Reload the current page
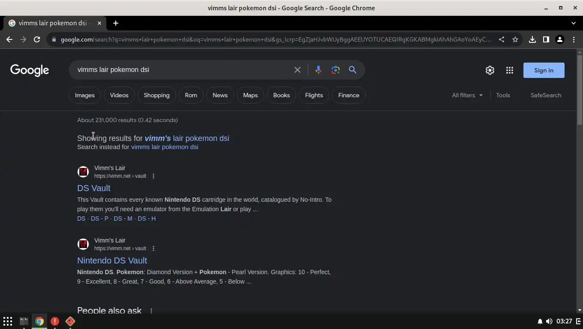This screenshot has height=329, width=583. [x=37, y=39]
